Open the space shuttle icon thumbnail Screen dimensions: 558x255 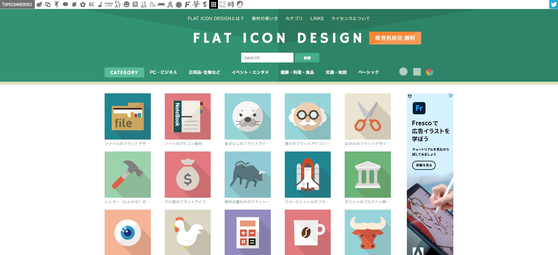[308, 174]
